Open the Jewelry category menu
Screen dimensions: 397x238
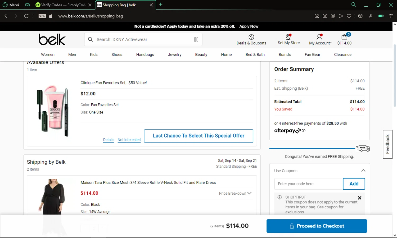click(175, 54)
